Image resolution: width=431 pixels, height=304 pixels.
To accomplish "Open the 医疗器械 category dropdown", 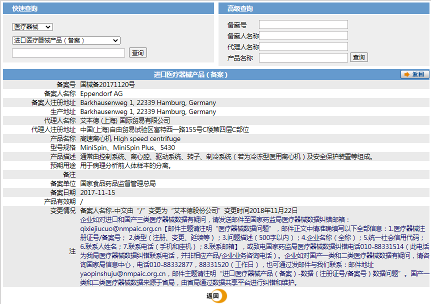I will [x=32, y=27].
